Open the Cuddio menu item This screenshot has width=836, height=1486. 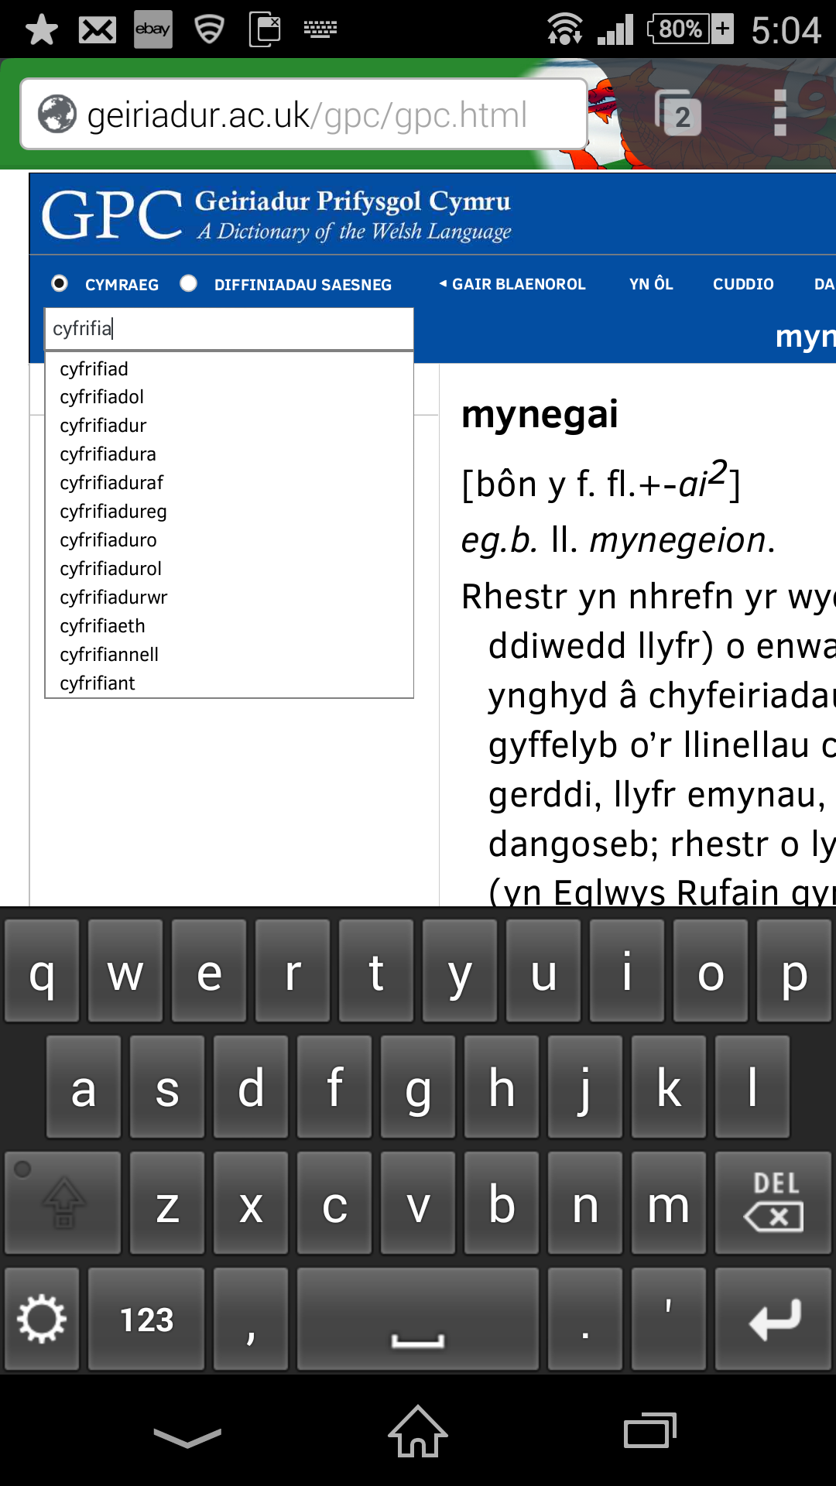click(742, 284)
